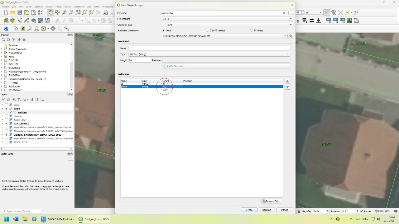Screen dimensions: 399x224
Task: Open the Geometry type dropdown
Action: point(228,25)
